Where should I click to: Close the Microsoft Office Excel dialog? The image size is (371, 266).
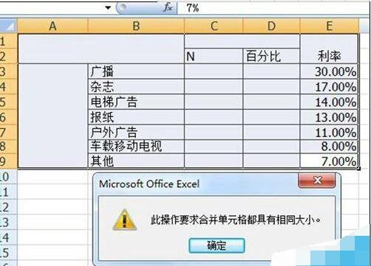(317, 181)
